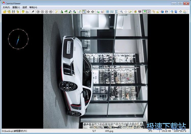Click the open book reading icon

pyautogui.click(x=102, y=12)
